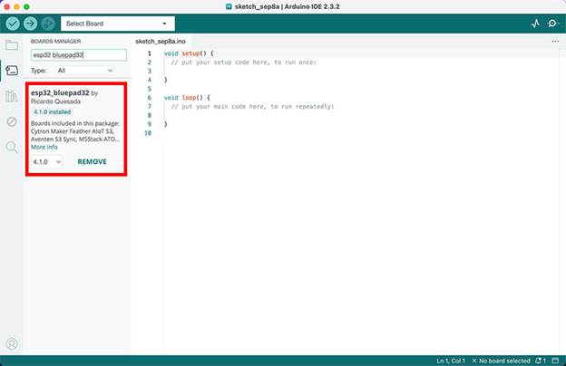Viewport: 566px width, 366px height.
Task: Click the Upload arrow button
Action: pos(30,23)
